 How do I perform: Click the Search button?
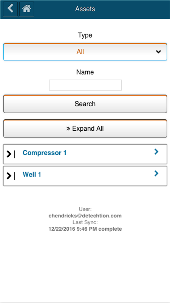tap(85, 104)
